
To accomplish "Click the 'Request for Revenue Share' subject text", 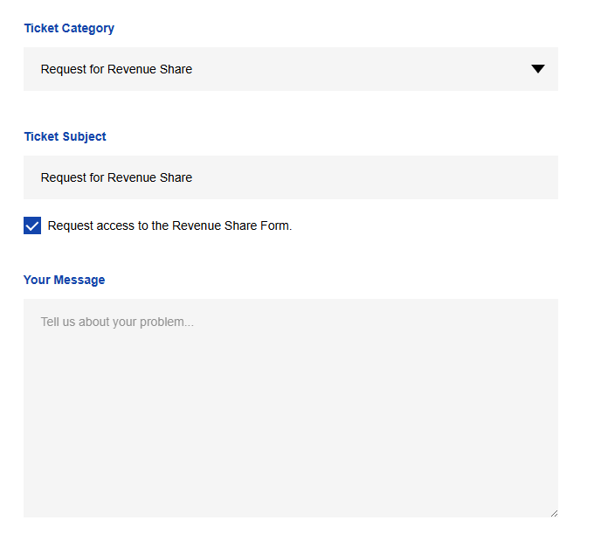I will coord(116,177).
